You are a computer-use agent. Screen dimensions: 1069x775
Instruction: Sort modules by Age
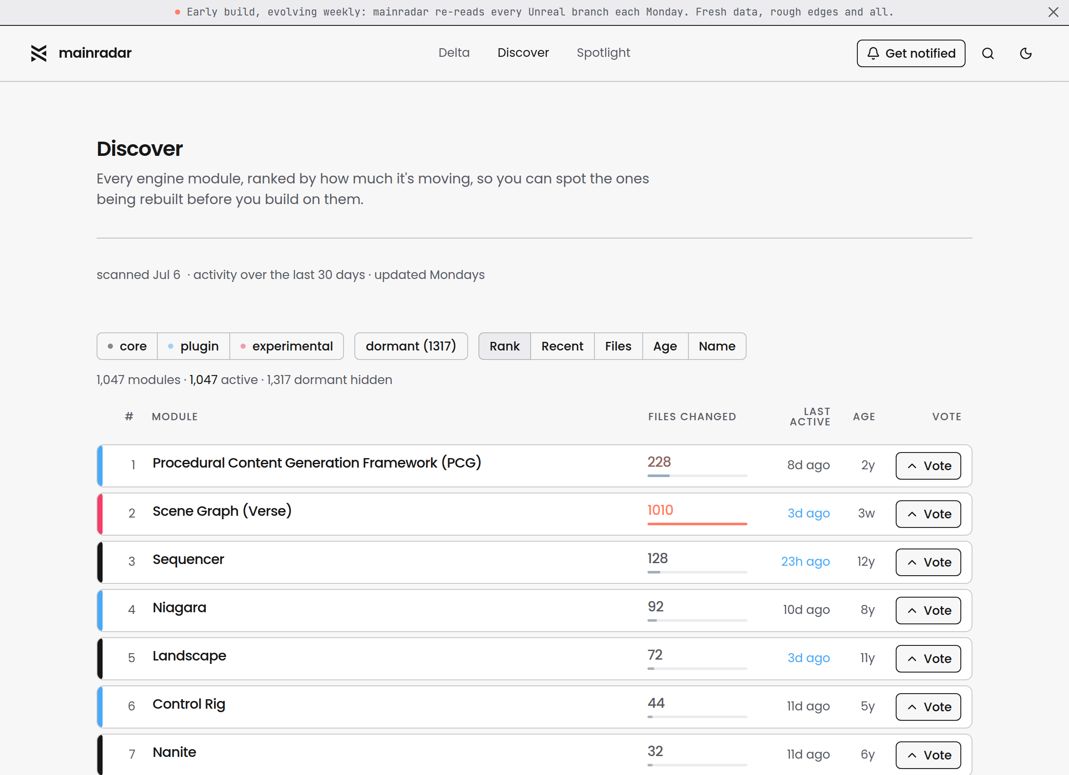[x=665, y=346]
